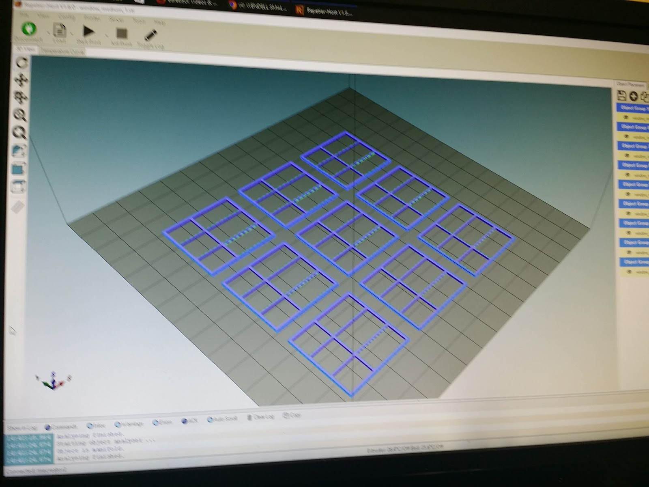The image size is (649, 487).
Task: Select the topmost Object Group row
Action: click(x=633, y=108)
